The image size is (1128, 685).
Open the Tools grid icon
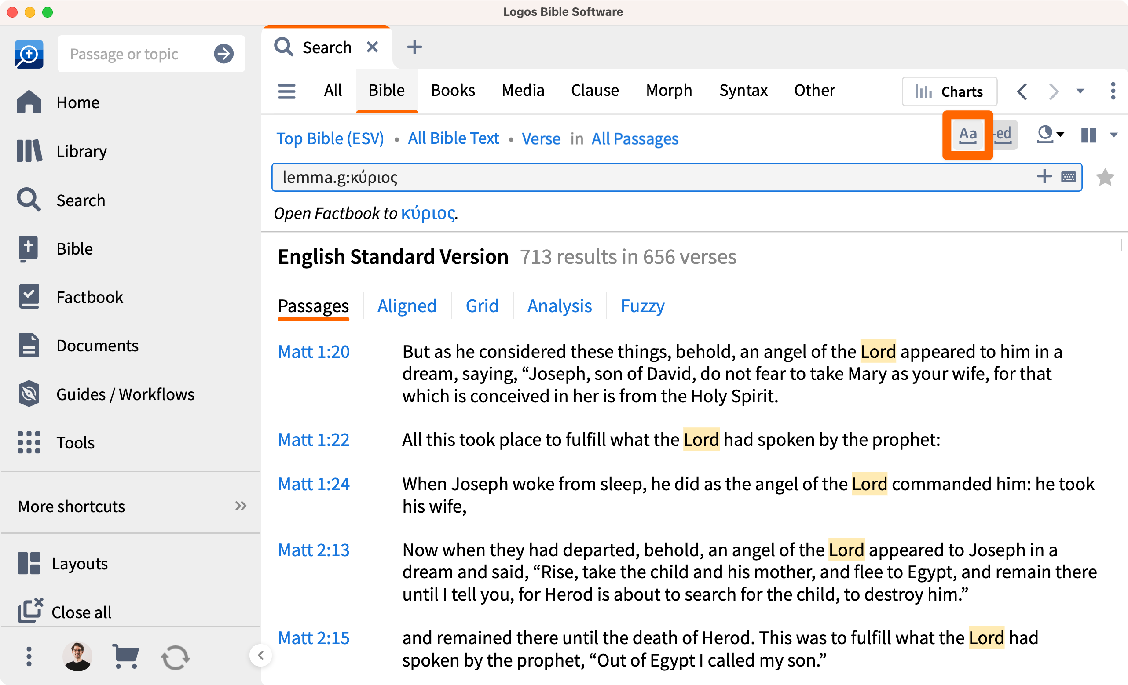click(x=29, y=442)
